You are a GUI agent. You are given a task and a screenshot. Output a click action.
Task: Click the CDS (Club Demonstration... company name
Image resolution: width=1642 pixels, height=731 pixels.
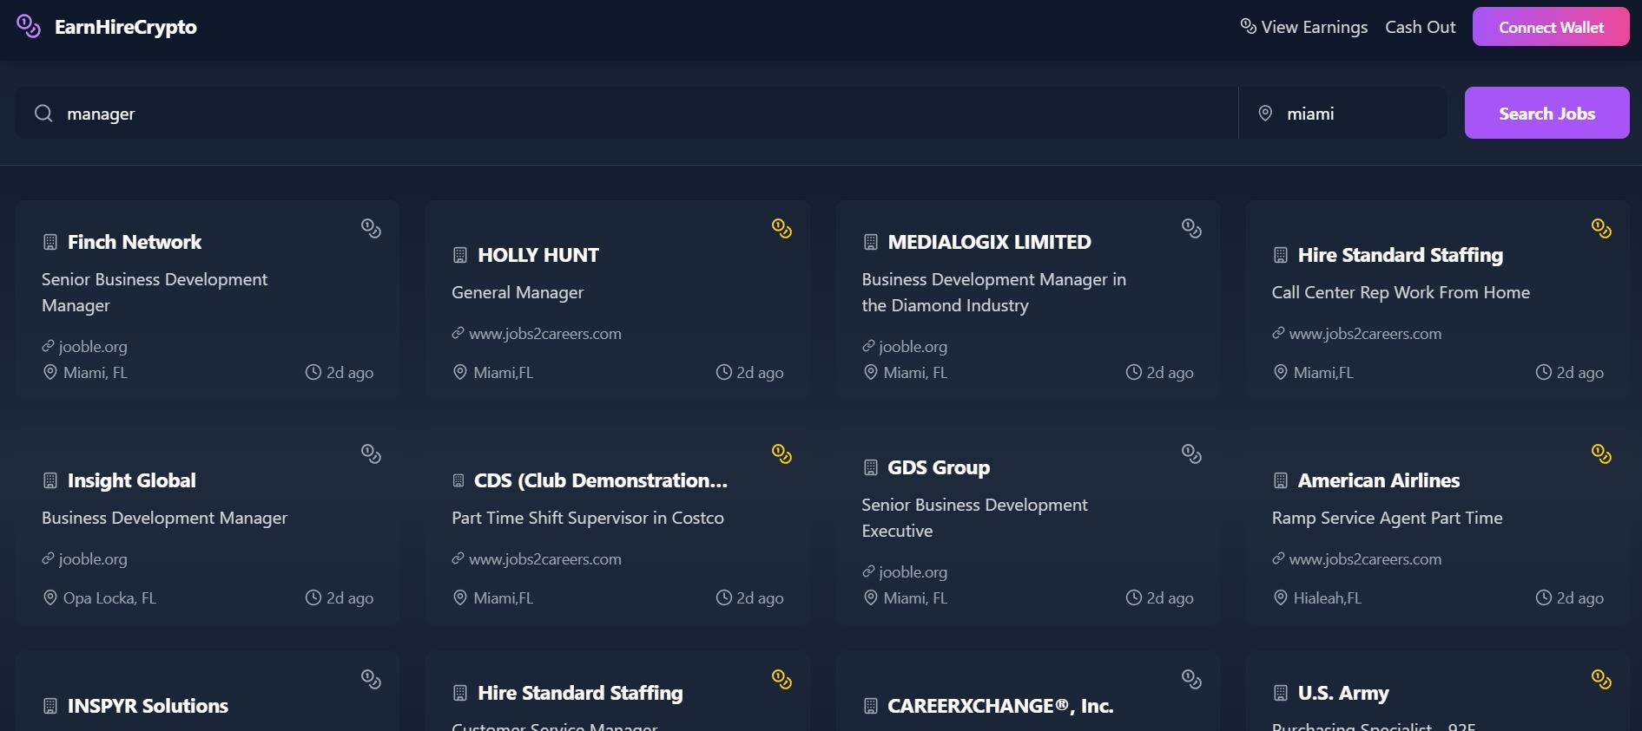coord(601,480)
